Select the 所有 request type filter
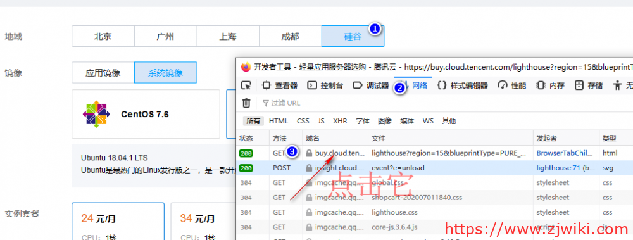Image resolution: width=633 pixels, height=240 pixels. pyautogui.click(x=253, y=121)
